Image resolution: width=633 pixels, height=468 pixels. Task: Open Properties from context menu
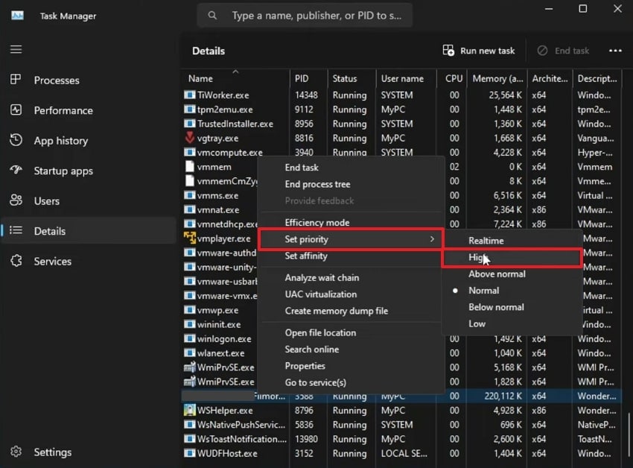[x=352, y=366]
